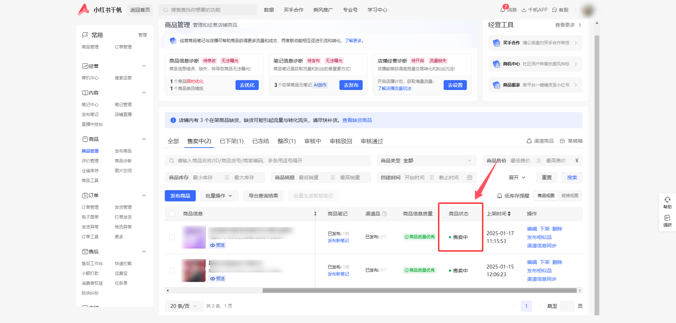
Task: Check the second product row checkbox
Action: (x=172, y=271)
